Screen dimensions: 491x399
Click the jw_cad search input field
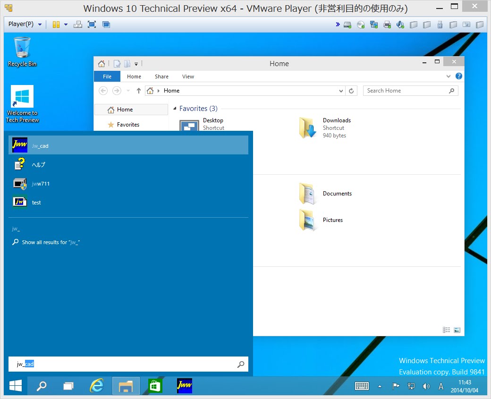pyautogui.click(x=125, y=364)
